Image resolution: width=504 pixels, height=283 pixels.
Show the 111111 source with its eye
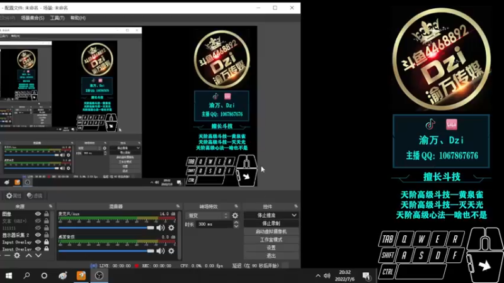click(x=38, y=228)
